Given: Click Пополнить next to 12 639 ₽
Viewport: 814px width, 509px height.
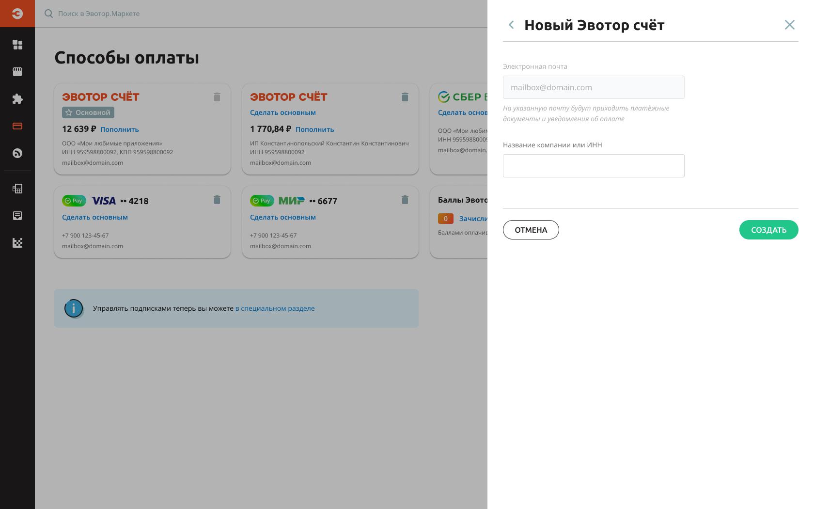Looking at the screenshot, I should coord(120,129).
